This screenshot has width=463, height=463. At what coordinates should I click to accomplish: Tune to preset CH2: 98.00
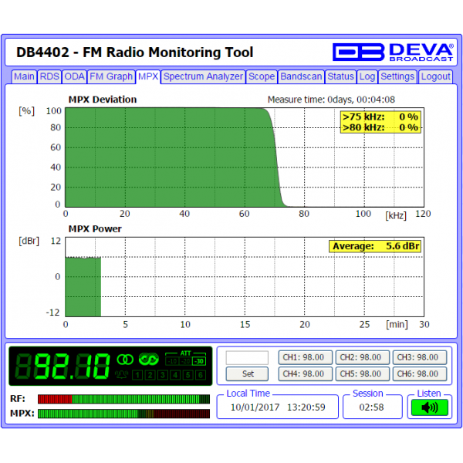click(363, 357)
